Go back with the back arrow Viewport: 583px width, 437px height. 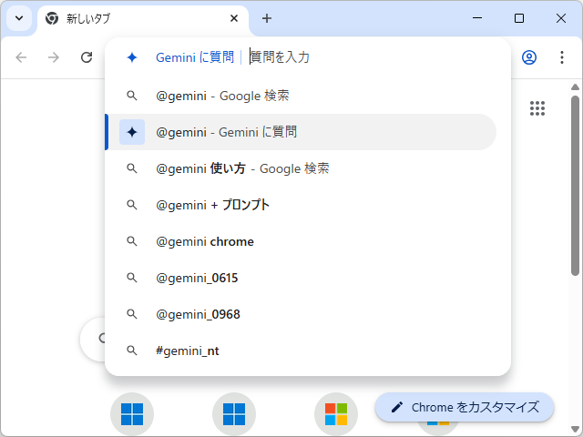click(21, 57)
